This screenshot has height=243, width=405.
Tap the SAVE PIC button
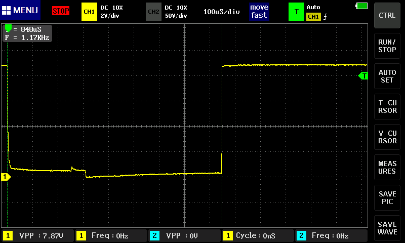point(387,197)
